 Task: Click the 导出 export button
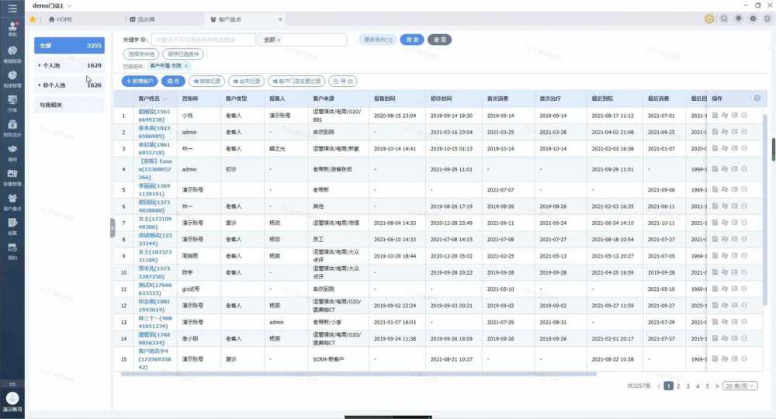(x=342, y=81)
